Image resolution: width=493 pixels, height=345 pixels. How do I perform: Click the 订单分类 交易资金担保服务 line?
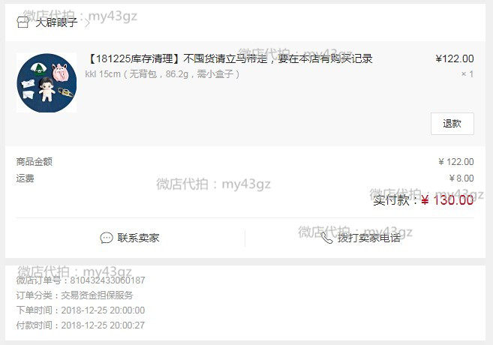click(75, 295)
